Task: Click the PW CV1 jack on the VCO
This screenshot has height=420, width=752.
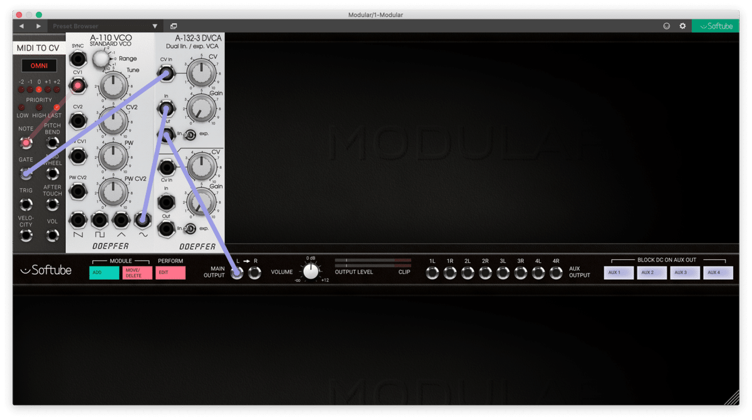Action: point(78,156)
